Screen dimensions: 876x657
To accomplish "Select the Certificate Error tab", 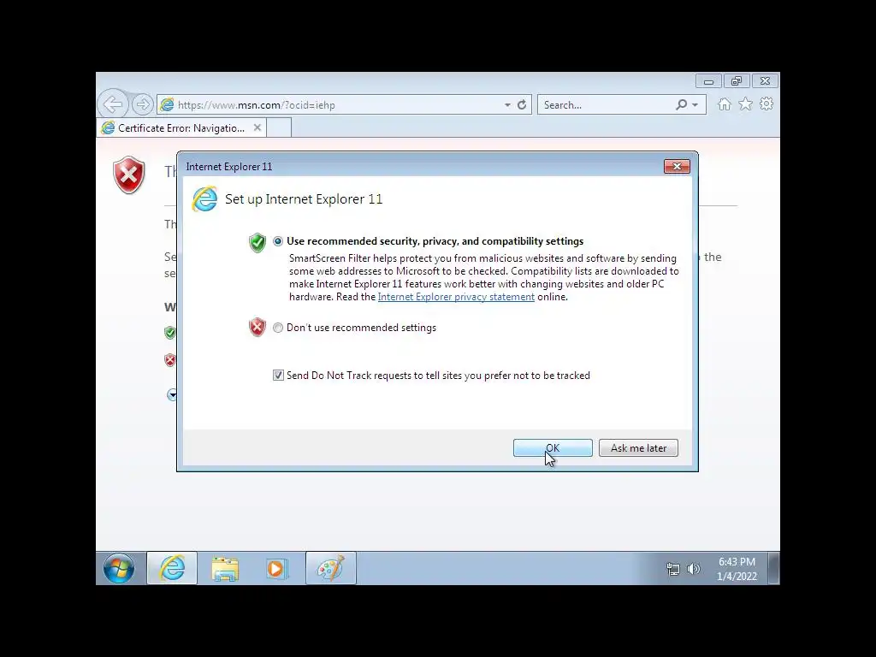I will (x=181, y=128).
